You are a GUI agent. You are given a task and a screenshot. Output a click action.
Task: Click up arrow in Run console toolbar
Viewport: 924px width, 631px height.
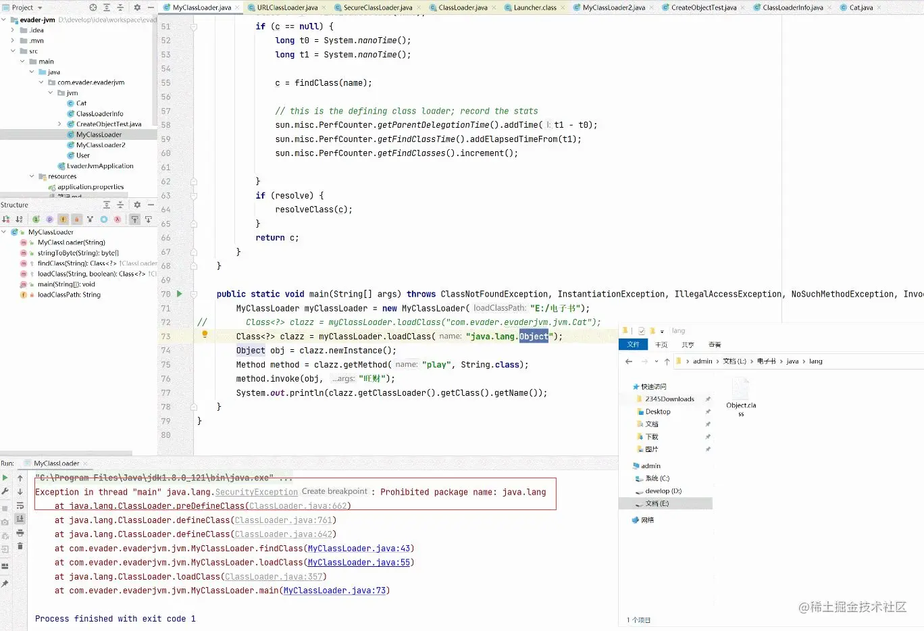click(x=20, y=478)
